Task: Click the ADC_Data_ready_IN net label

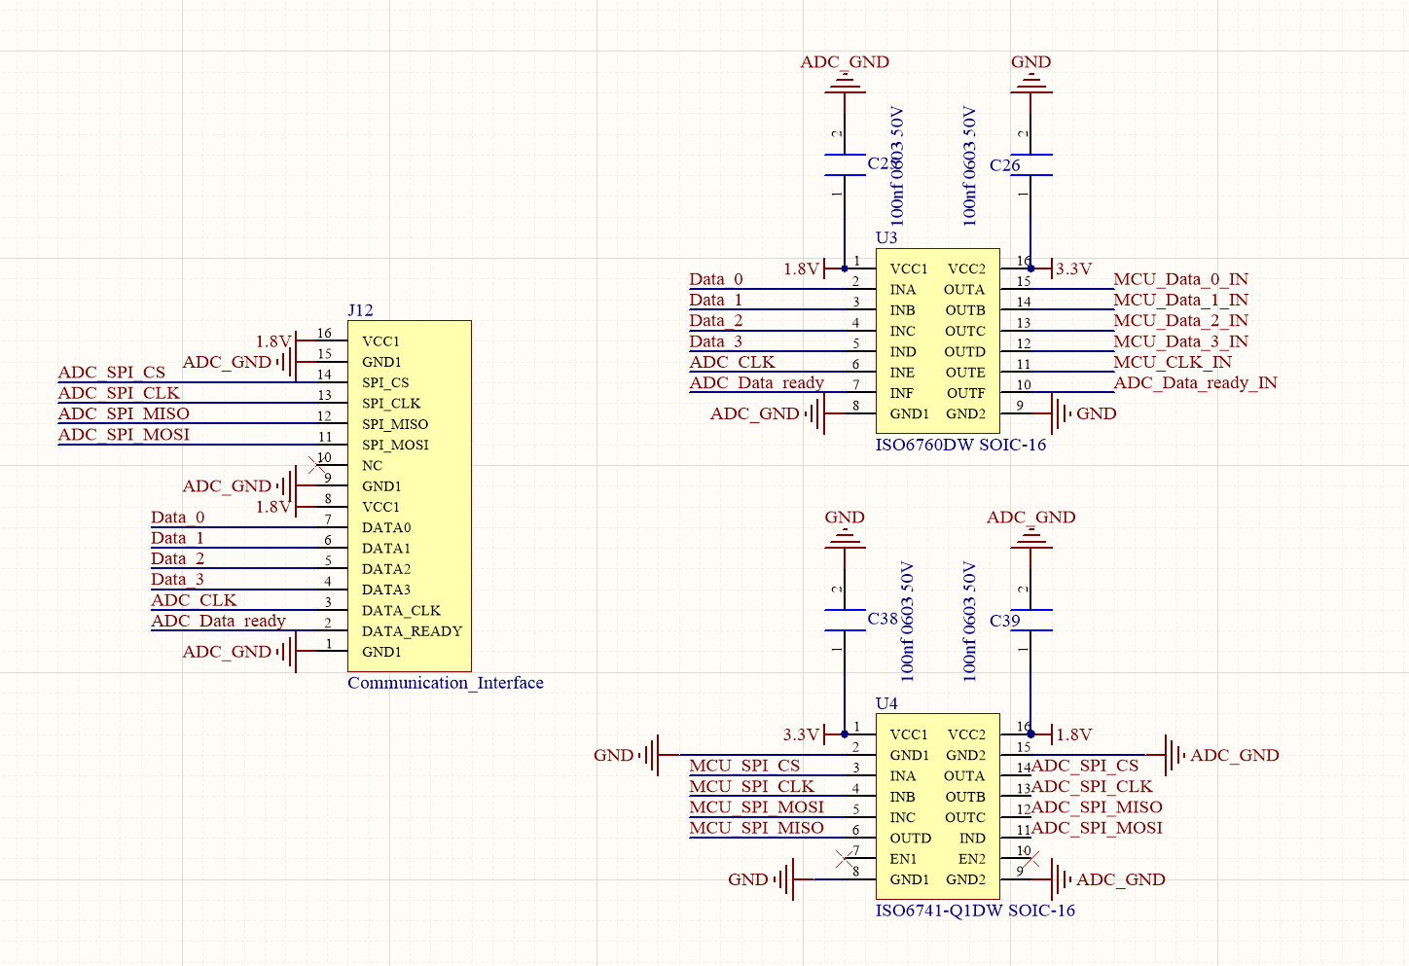Action: pyautogui.click(x=1195, y=382)
